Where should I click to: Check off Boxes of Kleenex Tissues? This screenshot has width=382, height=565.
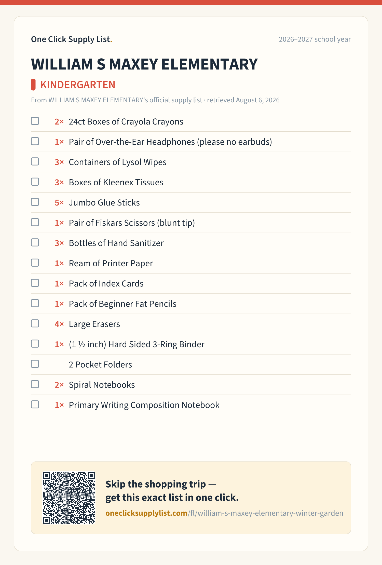35,182
